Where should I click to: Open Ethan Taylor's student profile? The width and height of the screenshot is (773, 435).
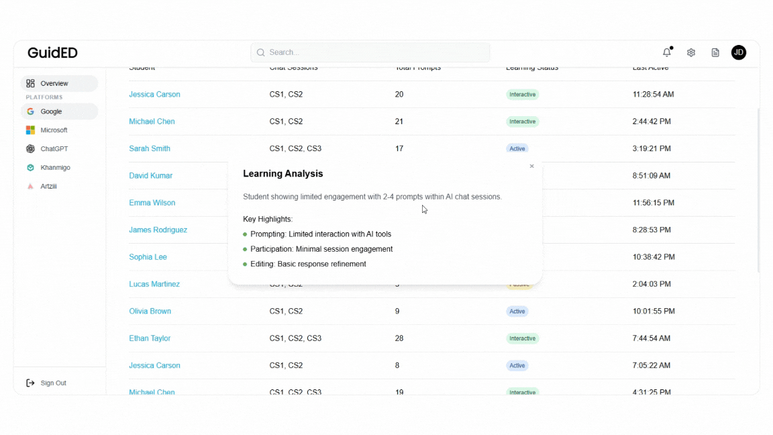pos(150,338)
